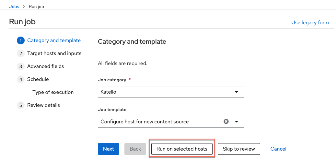Cancel the run job wizard
The height and width of the screenshot is (159, 336).
[x=278, y=149]
